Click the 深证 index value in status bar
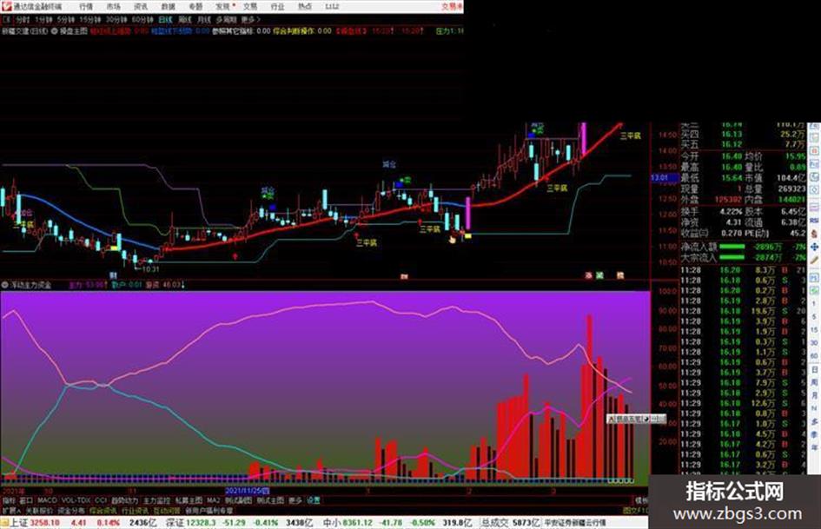821x529 pixels. click(202, 523)
